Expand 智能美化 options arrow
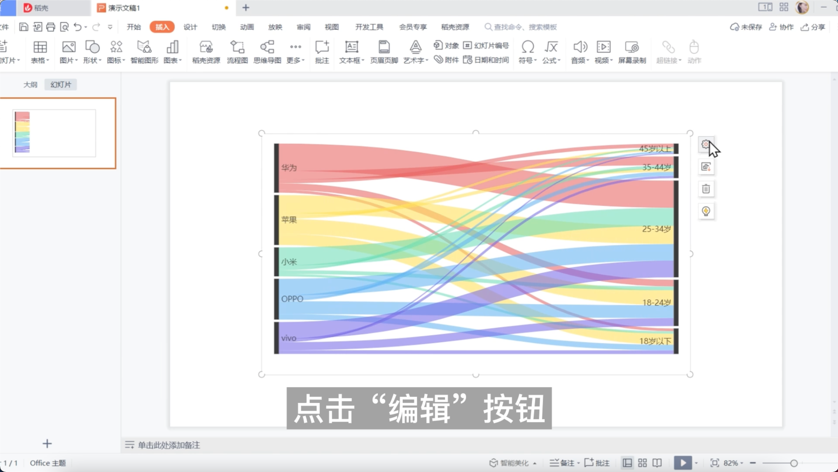This screenshot has width=838, height=472. point(535,463)
